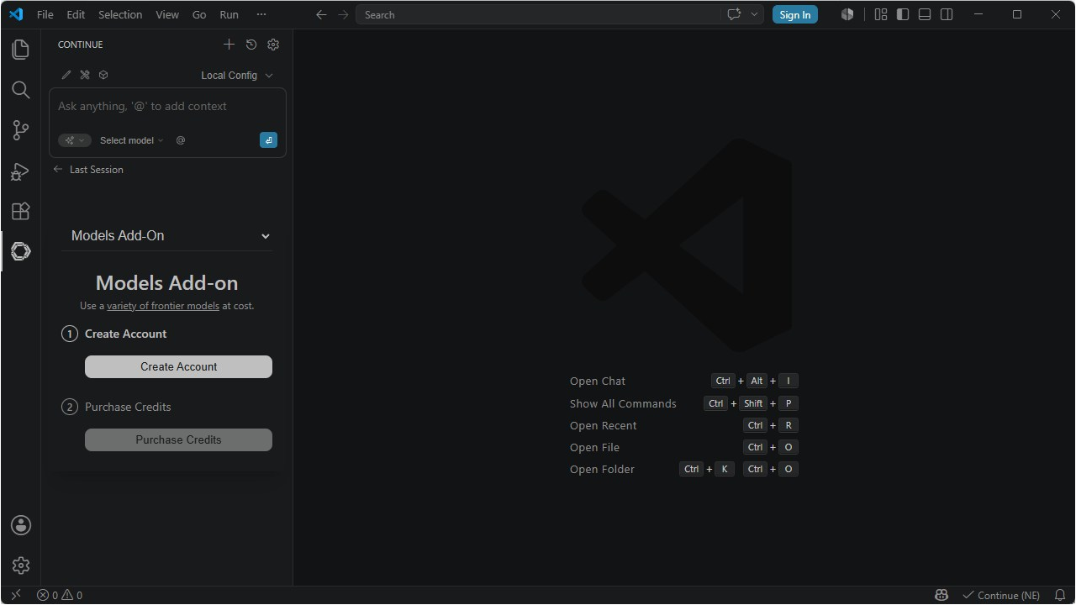The image size is (1076, 605).
Task: Click the CONTINUE panel title
Action: coord(81,45)
